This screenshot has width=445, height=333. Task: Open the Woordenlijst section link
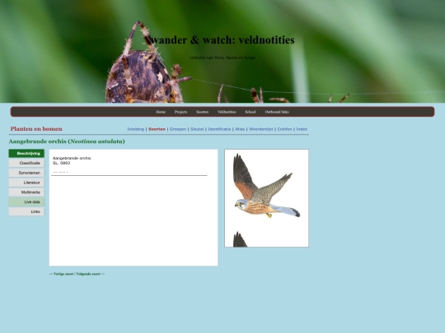click(x=260, y=129)
